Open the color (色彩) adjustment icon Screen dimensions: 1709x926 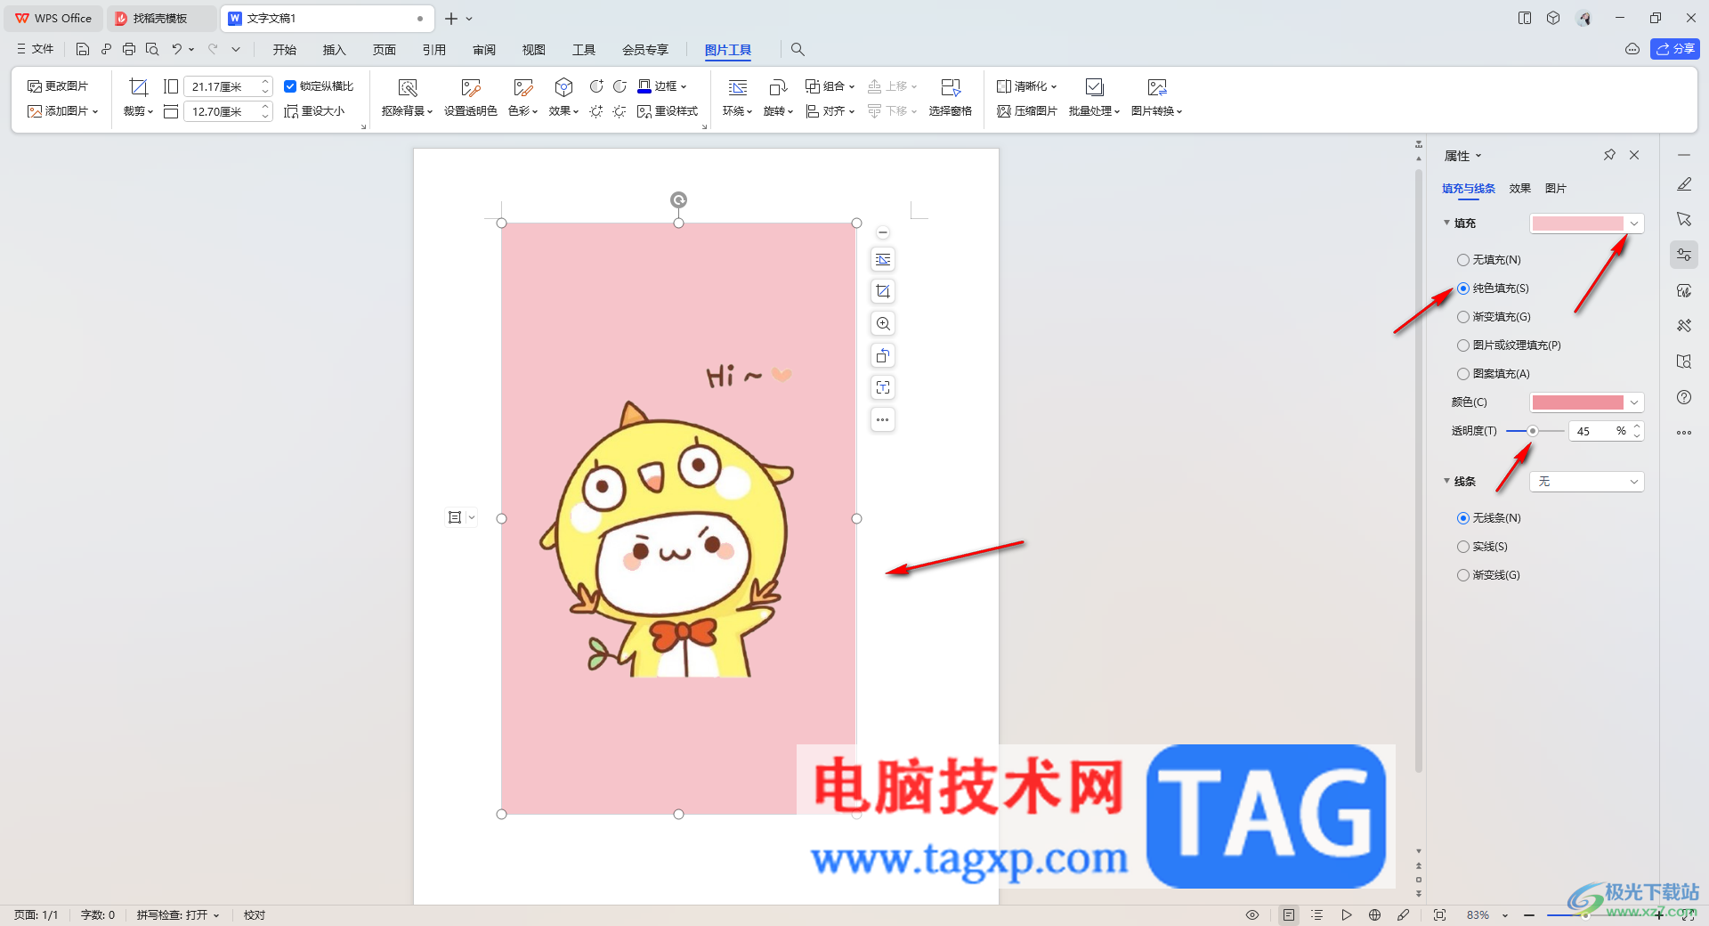click(x=523, y=87)
